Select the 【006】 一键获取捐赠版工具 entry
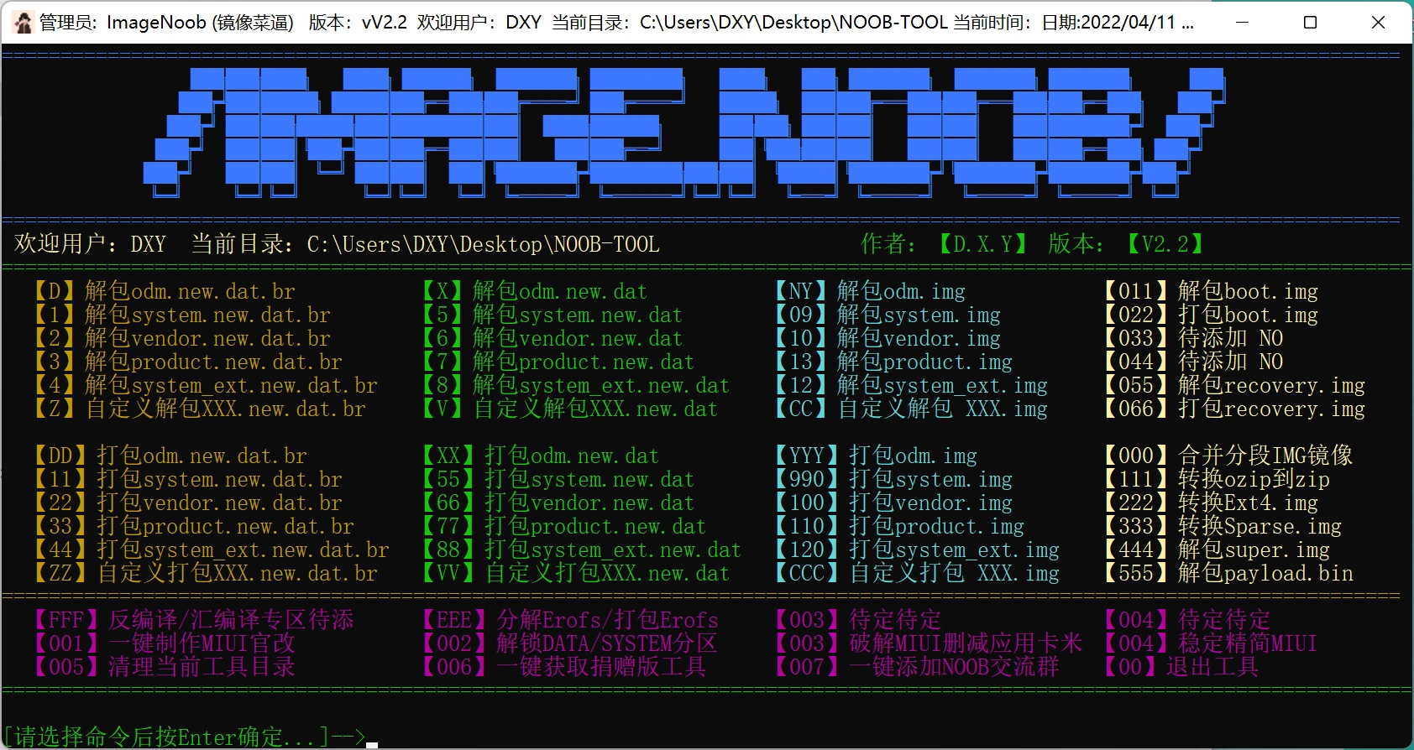 point(563,668)
